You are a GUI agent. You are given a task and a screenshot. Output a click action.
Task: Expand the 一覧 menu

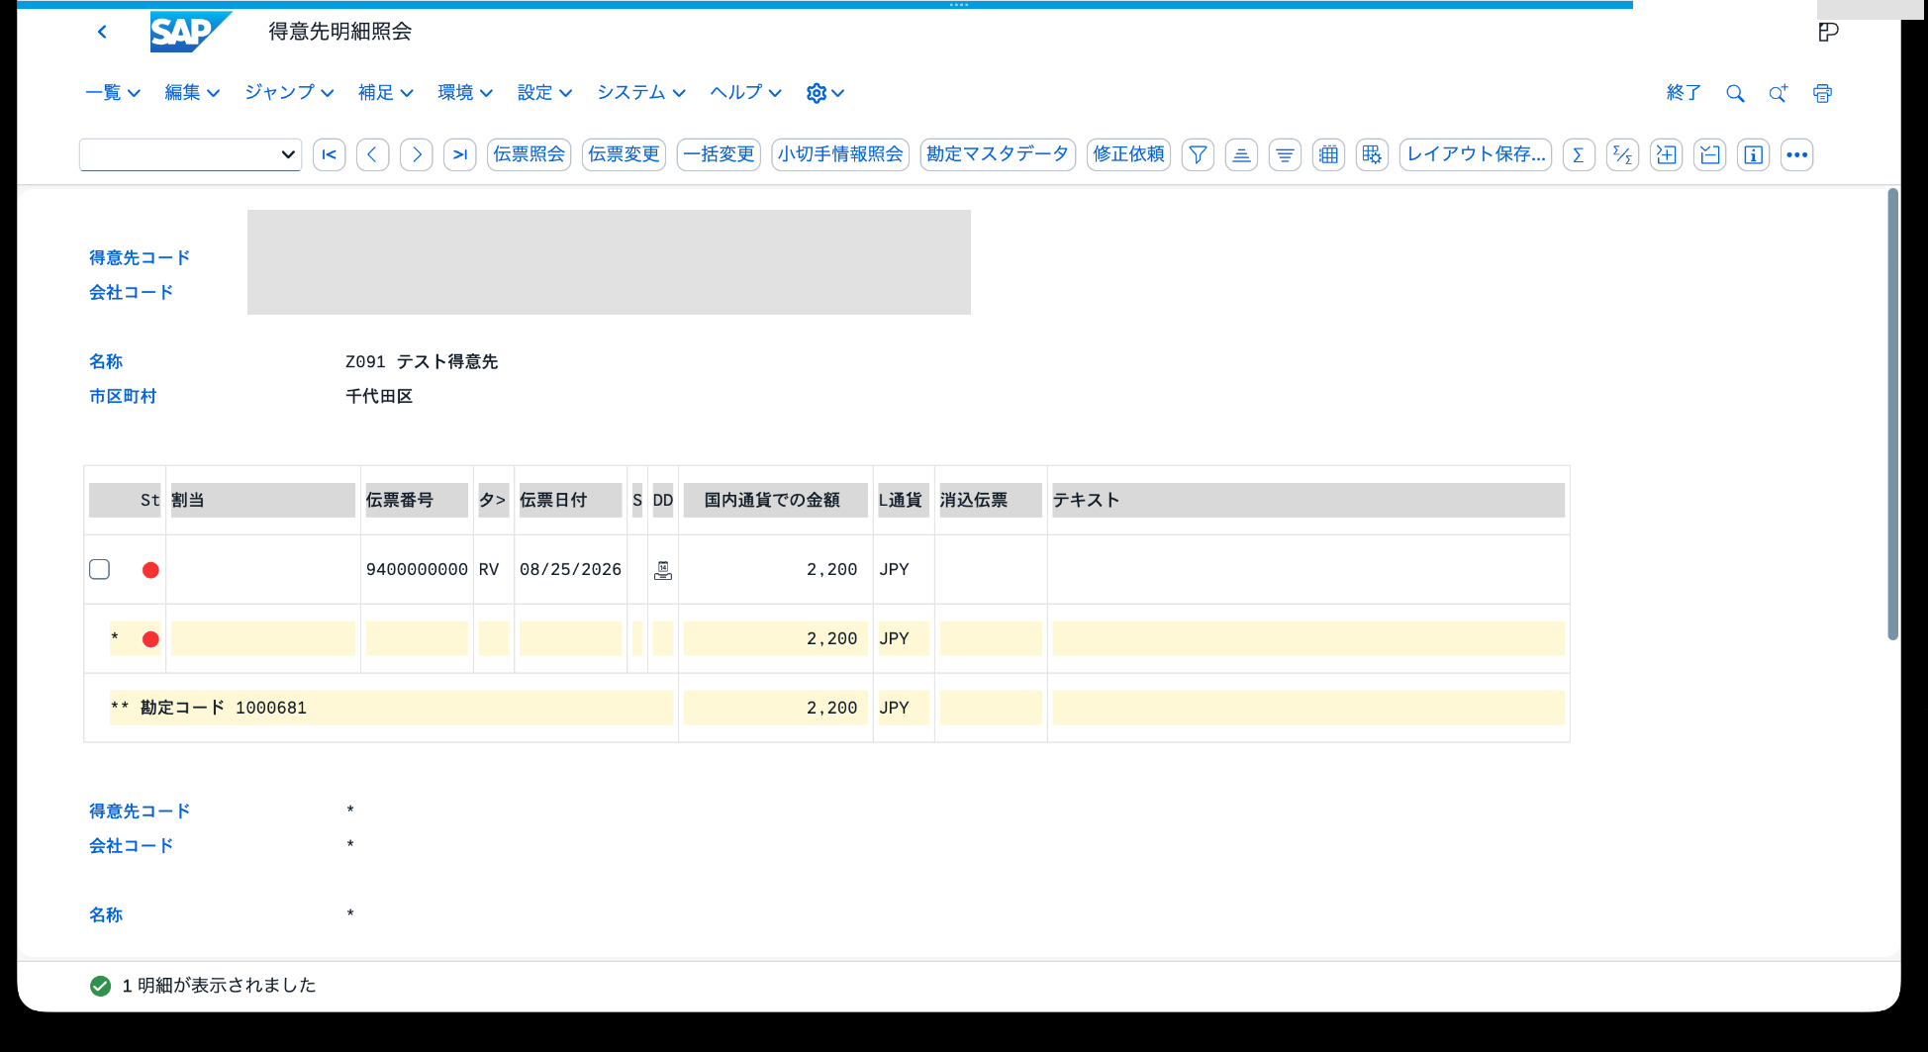point(113,92)
